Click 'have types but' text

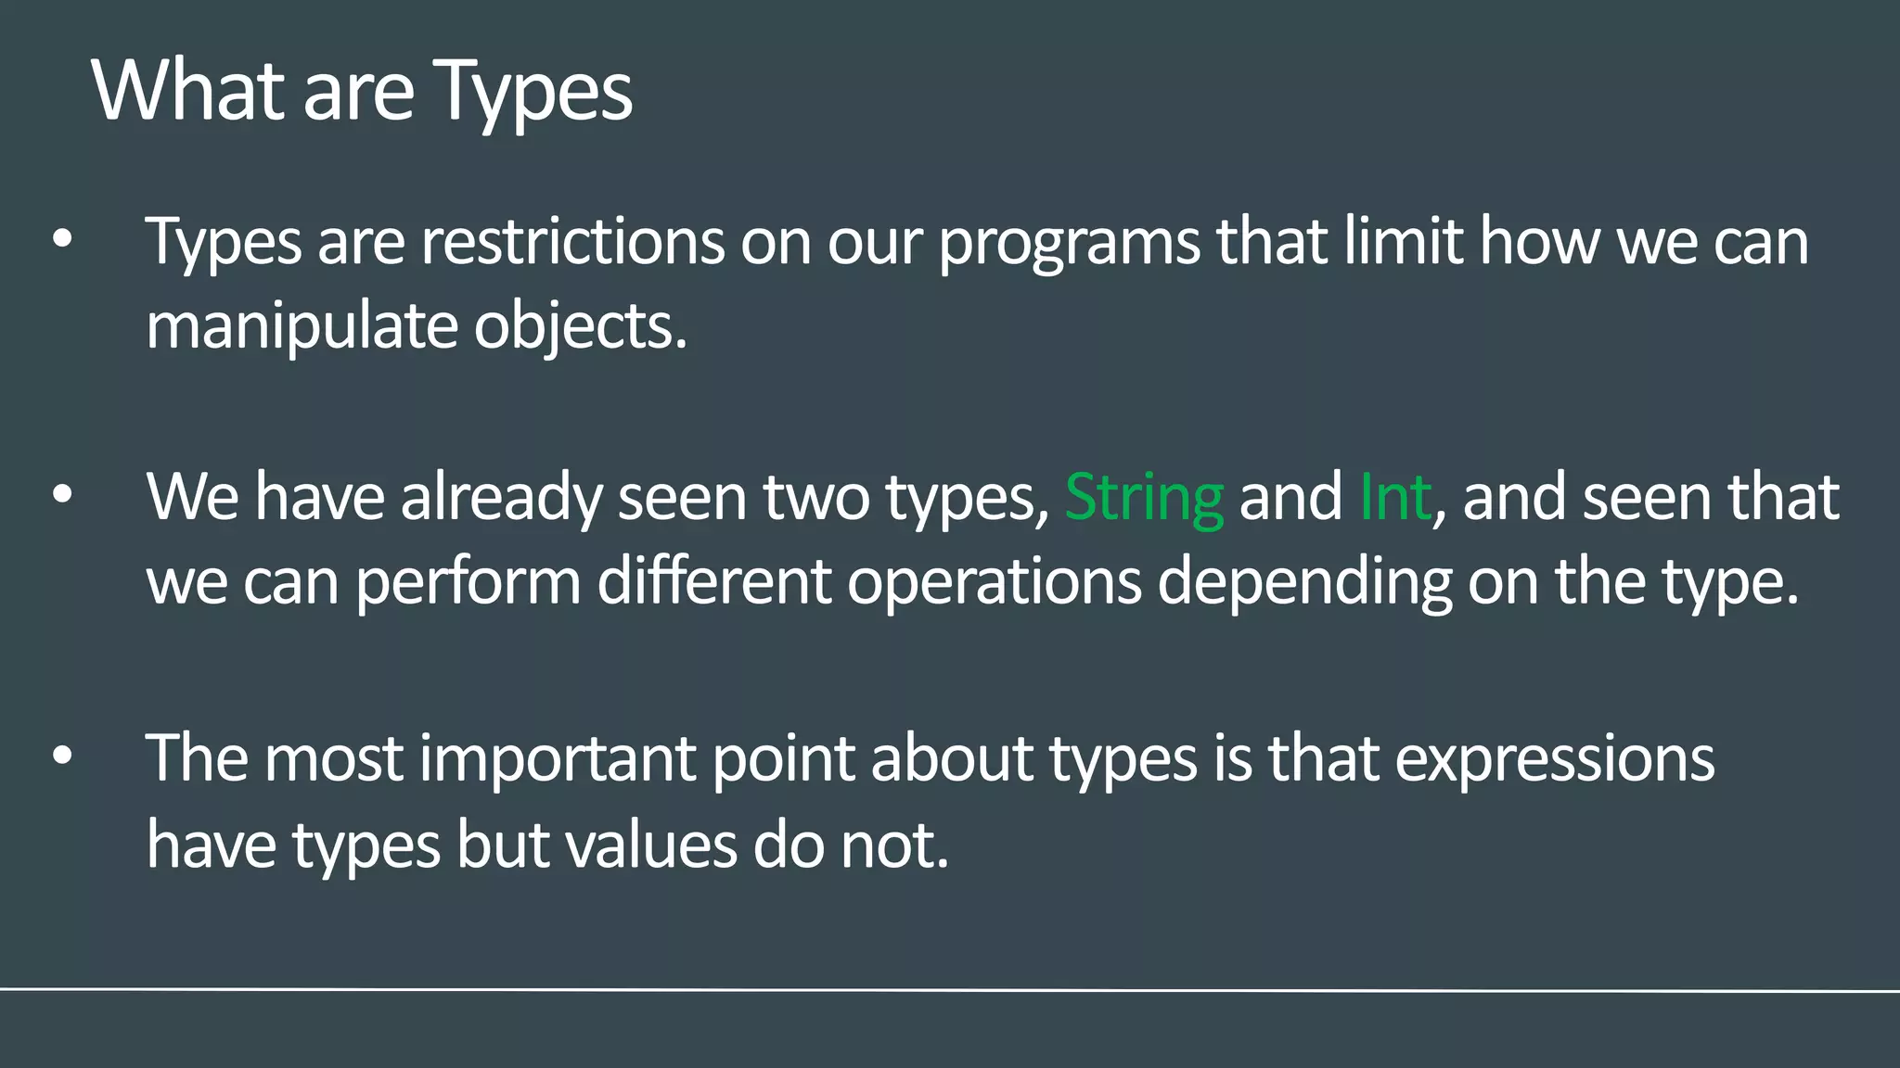pos(348,847)
